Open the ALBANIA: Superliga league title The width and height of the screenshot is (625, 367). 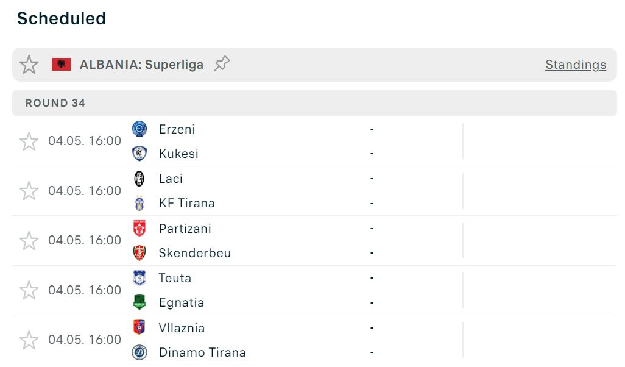[141, 65]
